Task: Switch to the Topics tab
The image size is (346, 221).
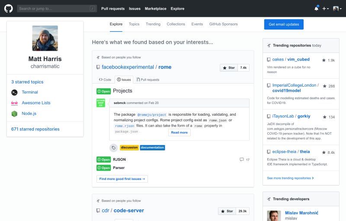Action: coord(134,24)
